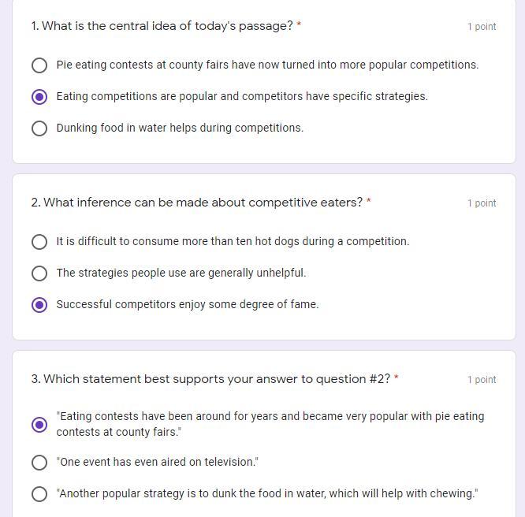Click question 1 central idea title text
Viewport: 525px width, 517px height.
point(162,26)
